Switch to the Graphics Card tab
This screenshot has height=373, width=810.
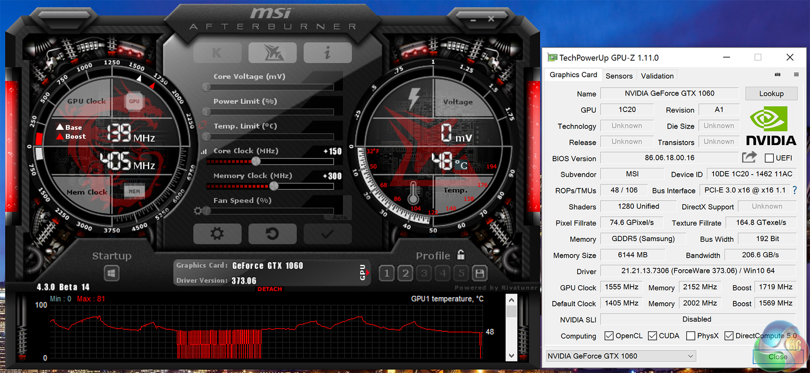pos(573,74)
